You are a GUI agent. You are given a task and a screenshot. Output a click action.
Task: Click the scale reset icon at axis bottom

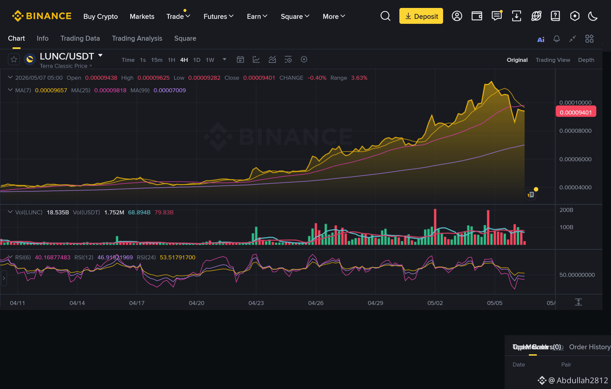[x=579, y=302]
